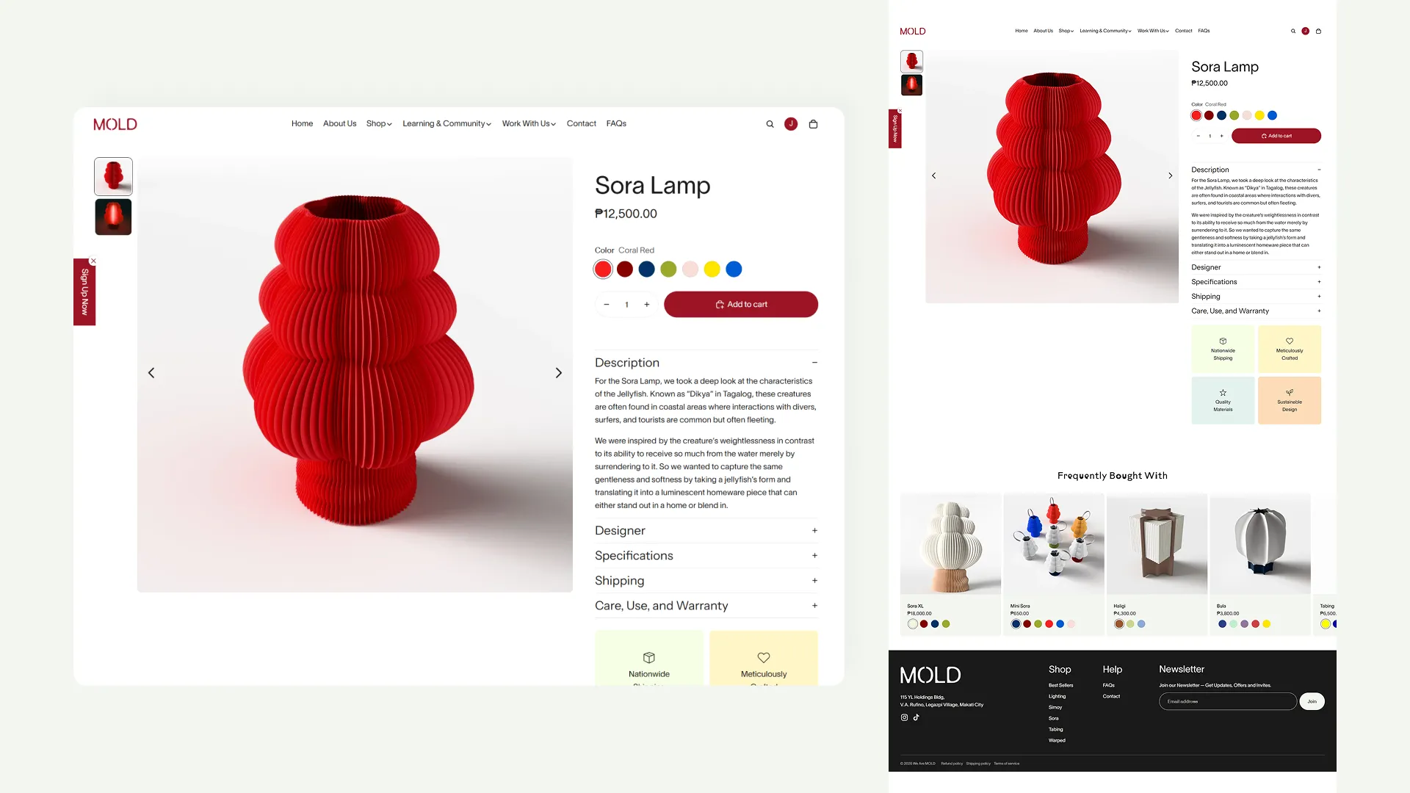Open the red account avatar in main header

point(791,124)
